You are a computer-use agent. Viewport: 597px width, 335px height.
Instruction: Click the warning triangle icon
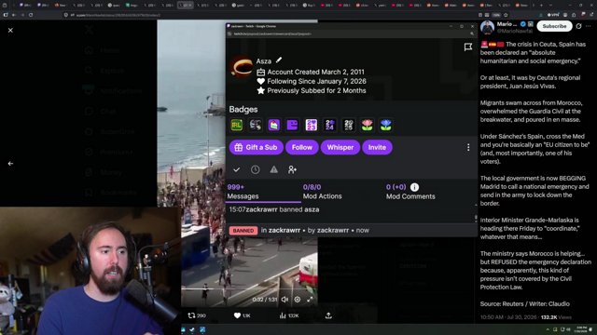pos(273,169)
